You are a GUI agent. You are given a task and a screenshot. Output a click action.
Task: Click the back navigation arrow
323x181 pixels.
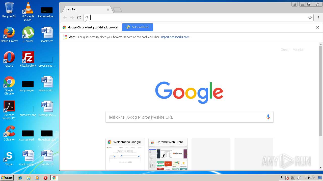tap(65, 18)
